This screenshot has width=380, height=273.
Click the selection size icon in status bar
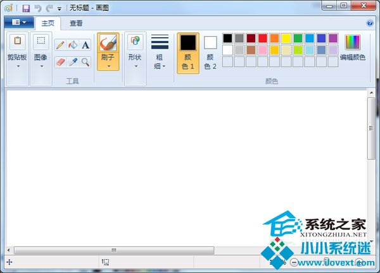click(x=105, y=262)
